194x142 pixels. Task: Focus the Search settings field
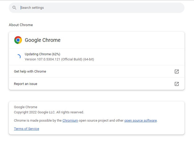click(x=96, y=8)
